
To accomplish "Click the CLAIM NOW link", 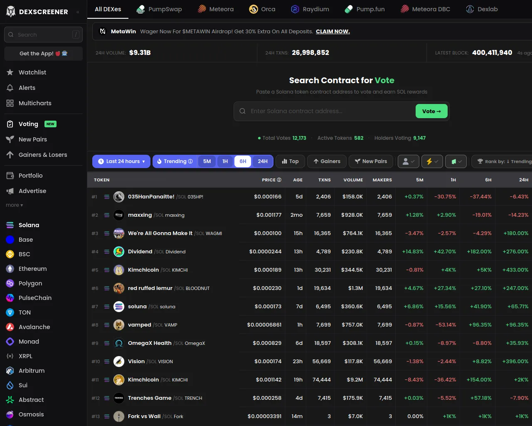I will [x=333, y=32].
